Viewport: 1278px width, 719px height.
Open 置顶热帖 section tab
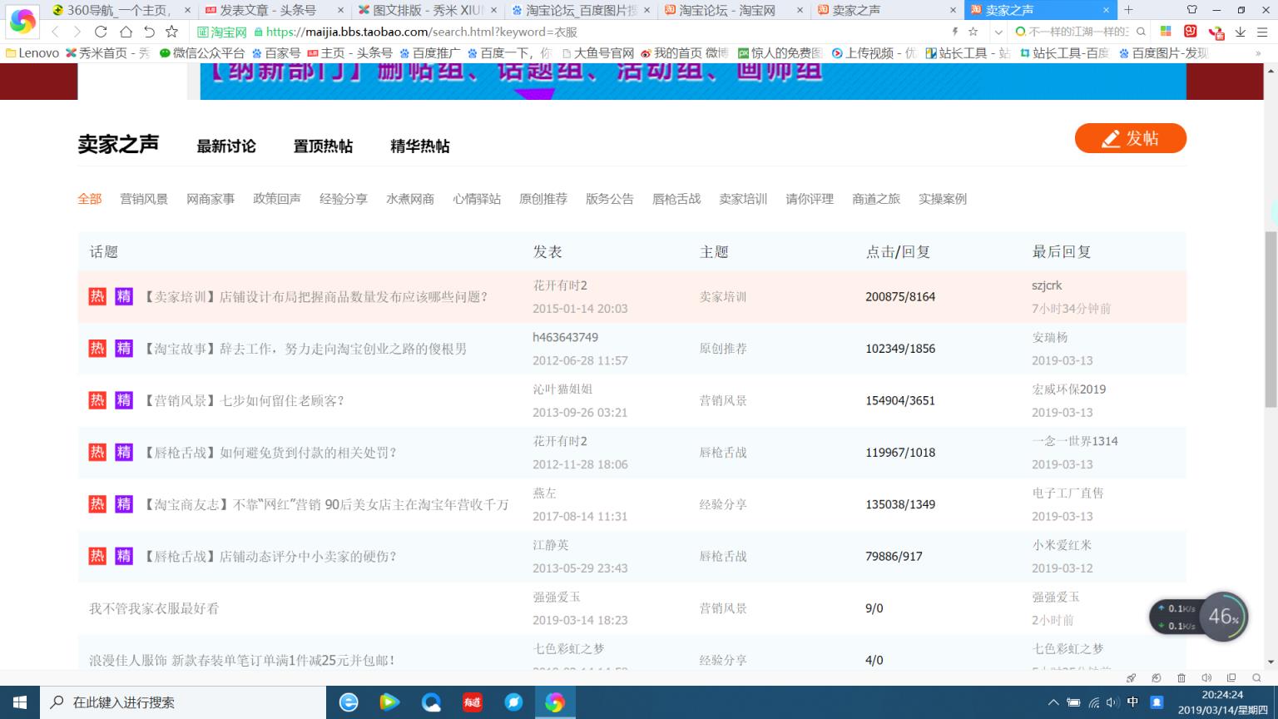[x=323, y=146]
